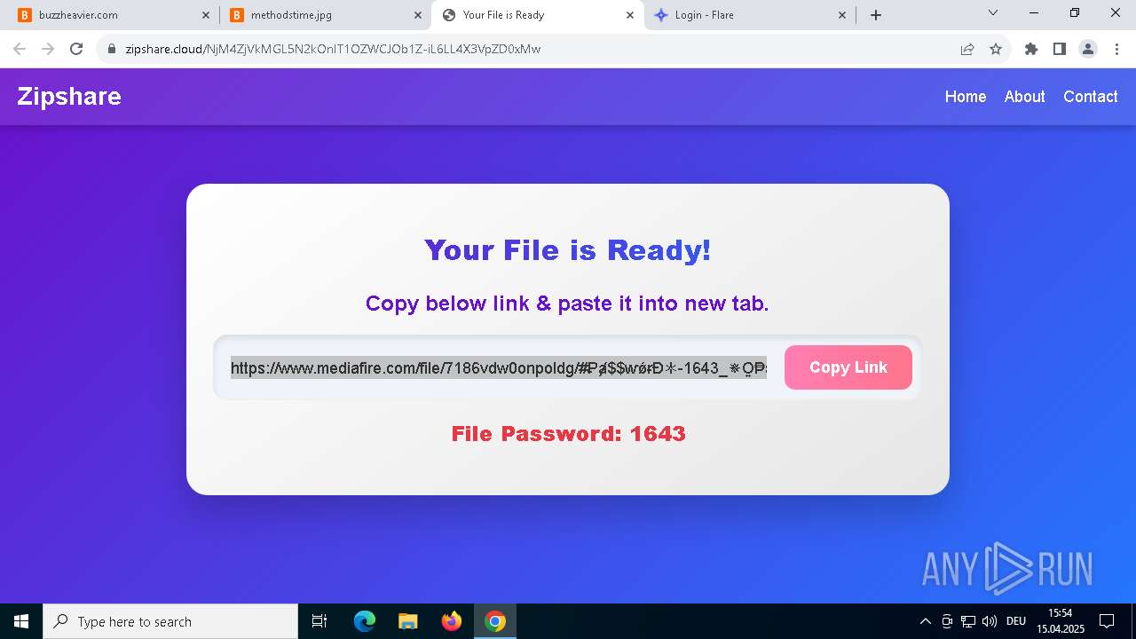Click the zipshare.cloud address bar URL
This screenshot has width=1136, height=639.
click(333, 49)
